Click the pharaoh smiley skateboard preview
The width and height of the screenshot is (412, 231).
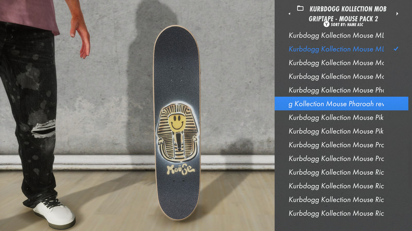tap(177, 123)
